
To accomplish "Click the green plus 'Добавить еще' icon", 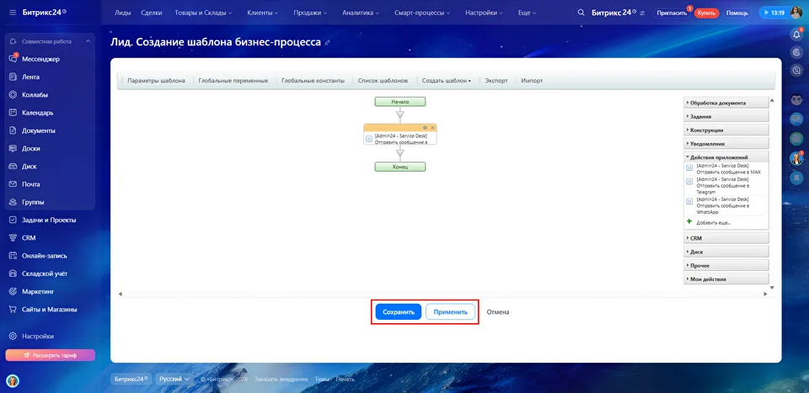I will tap(689, 222).
